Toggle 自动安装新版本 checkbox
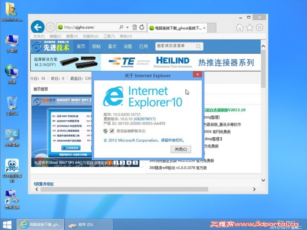 click(x=112, y=131)
